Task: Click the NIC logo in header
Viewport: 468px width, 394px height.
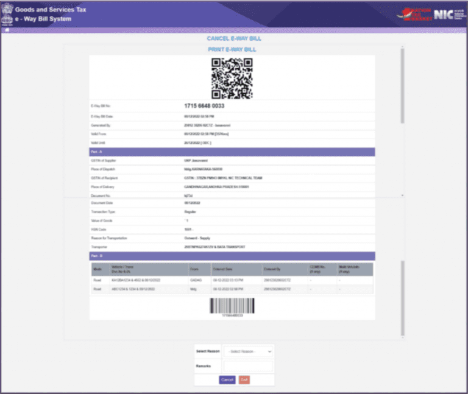Action: point(449,14)
